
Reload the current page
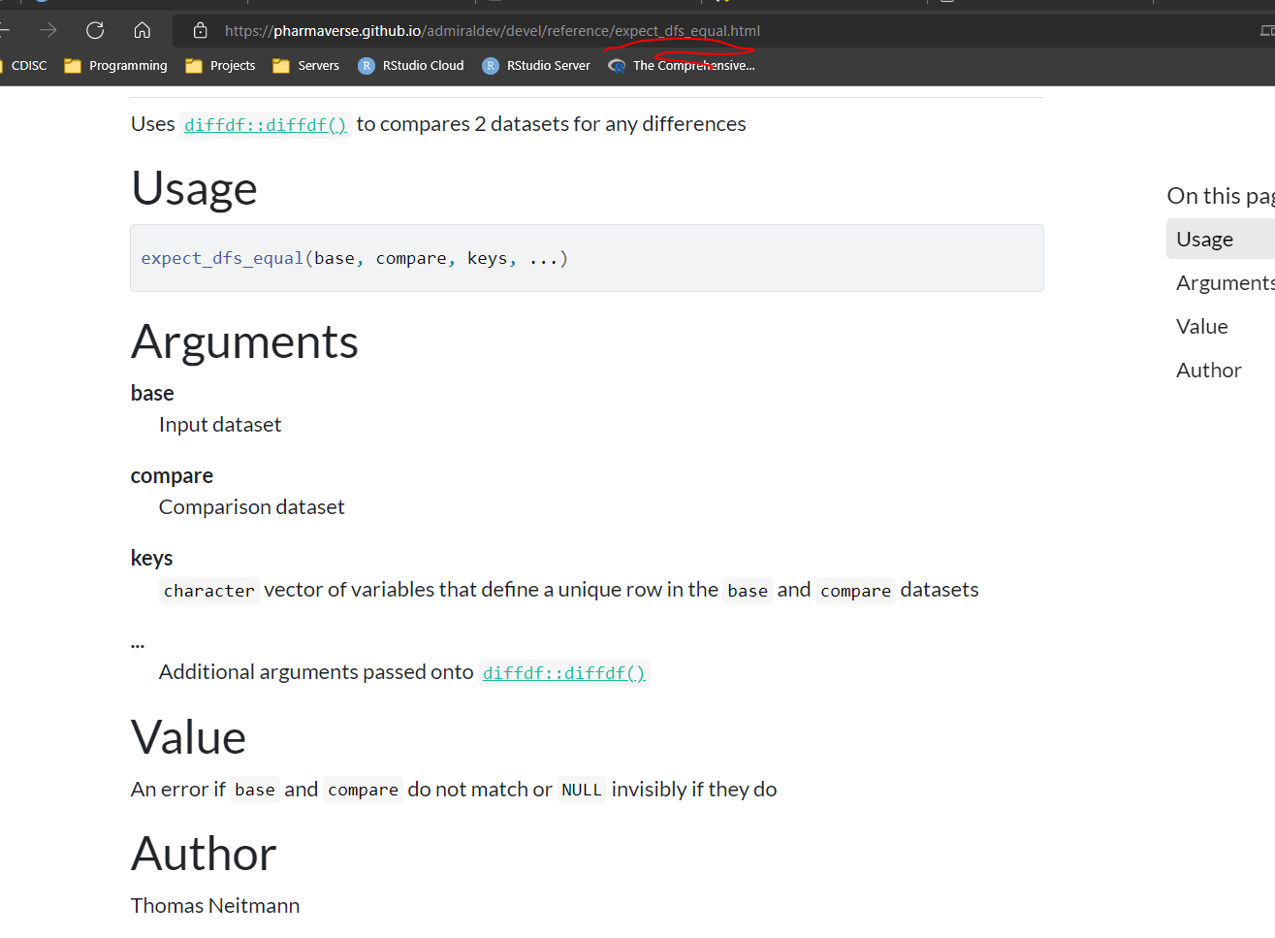click(x=94, y=30)
